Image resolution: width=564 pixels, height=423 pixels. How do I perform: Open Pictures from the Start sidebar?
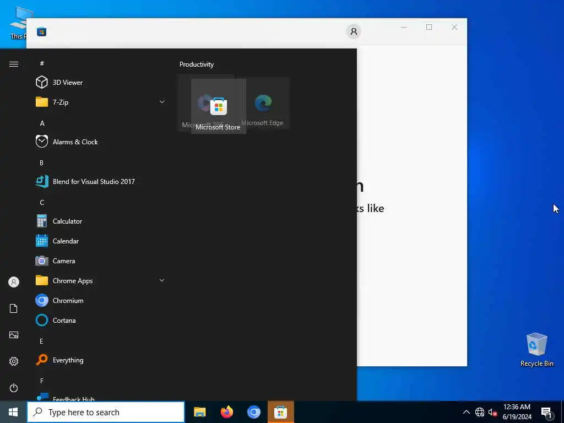(14, 335)
